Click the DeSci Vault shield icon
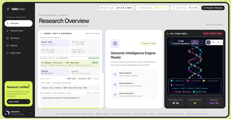This screenshot has width=231, height=119. coord(8,53)
